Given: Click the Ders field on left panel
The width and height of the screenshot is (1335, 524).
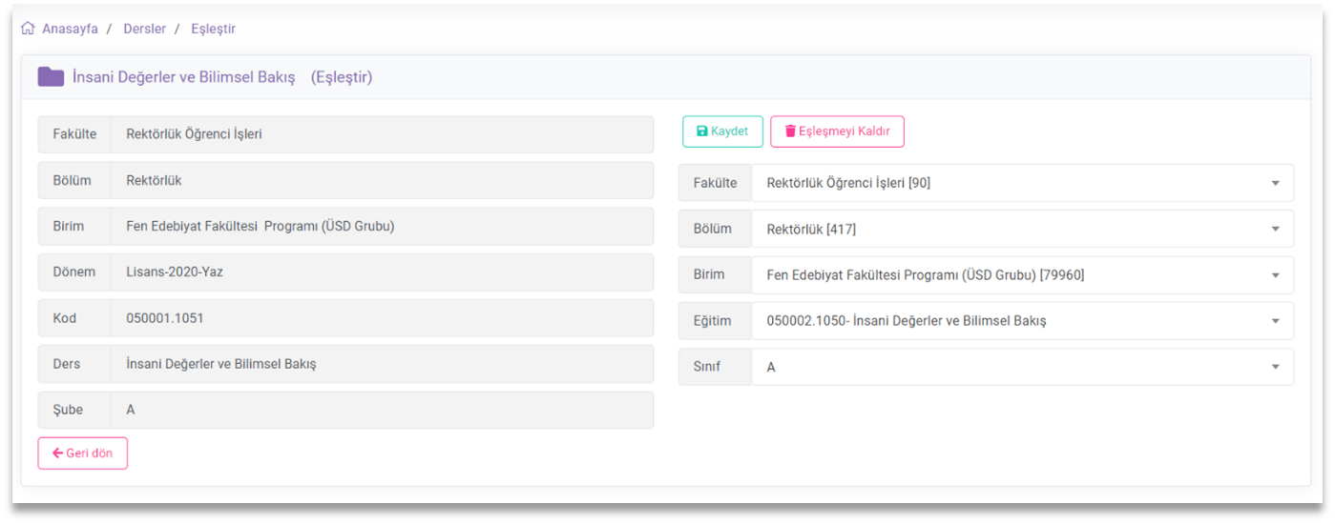Looking at the screenshot, I should point(382,364).
